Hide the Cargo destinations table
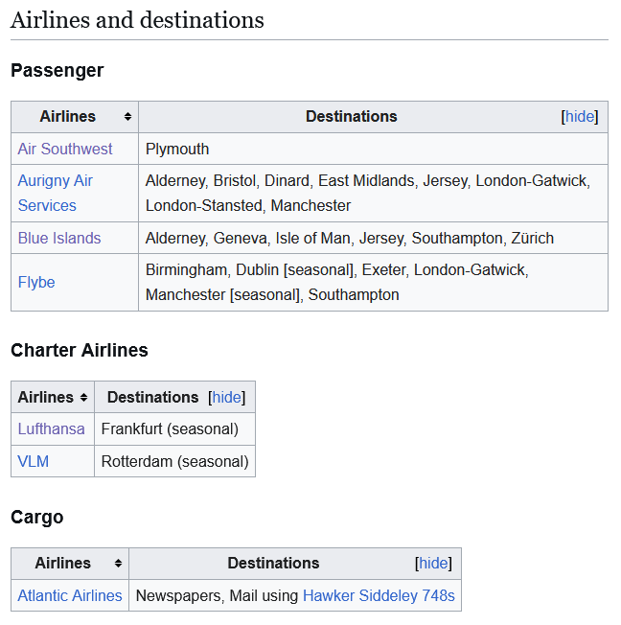The image size is (621, 625). coord(433,564)
